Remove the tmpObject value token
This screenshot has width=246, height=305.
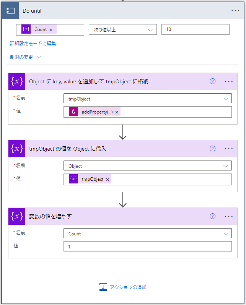[x=108, y=180]
